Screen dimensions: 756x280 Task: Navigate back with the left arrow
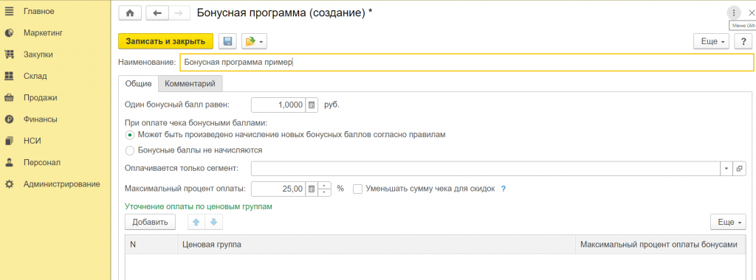tap(157, 13)
